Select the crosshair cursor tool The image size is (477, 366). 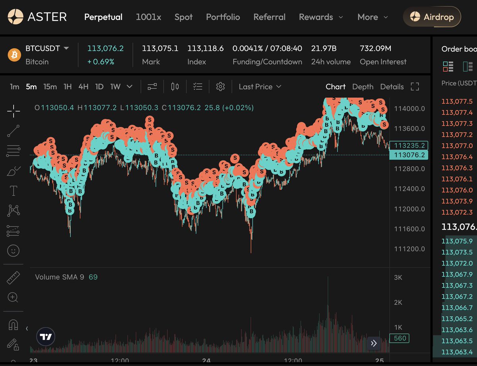[14, 112]
